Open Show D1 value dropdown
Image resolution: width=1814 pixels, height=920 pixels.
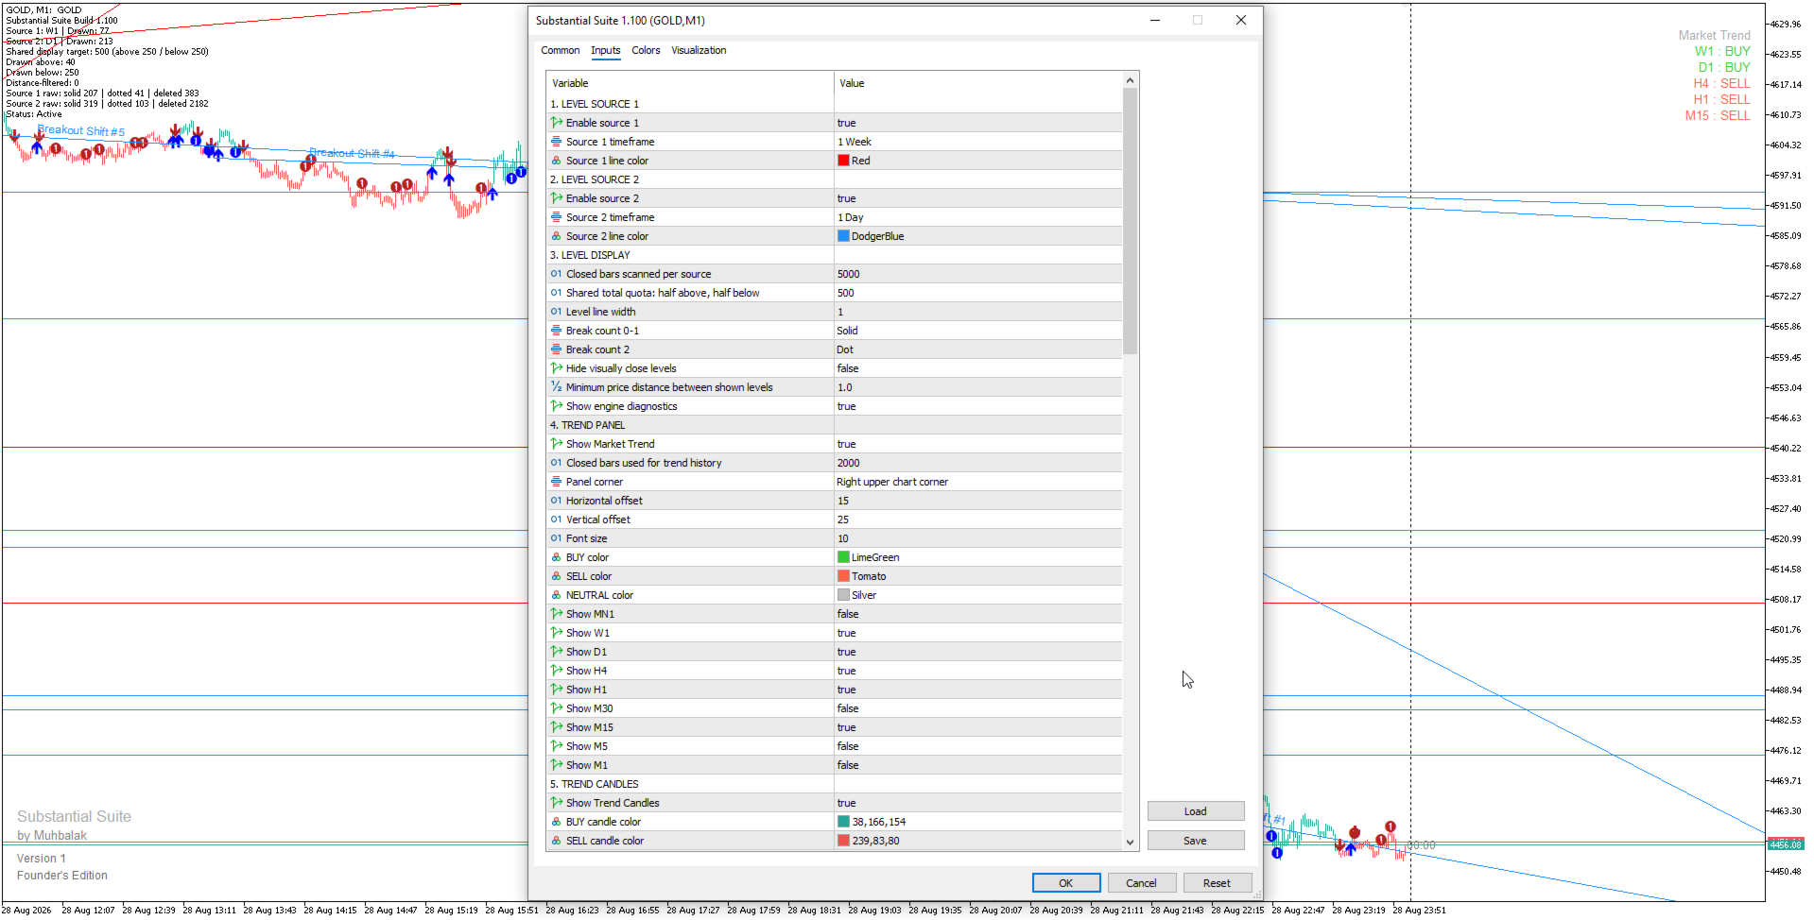coord(977,652)
